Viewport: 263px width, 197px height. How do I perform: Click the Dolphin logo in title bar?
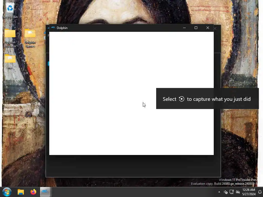[x=53, y=28]
